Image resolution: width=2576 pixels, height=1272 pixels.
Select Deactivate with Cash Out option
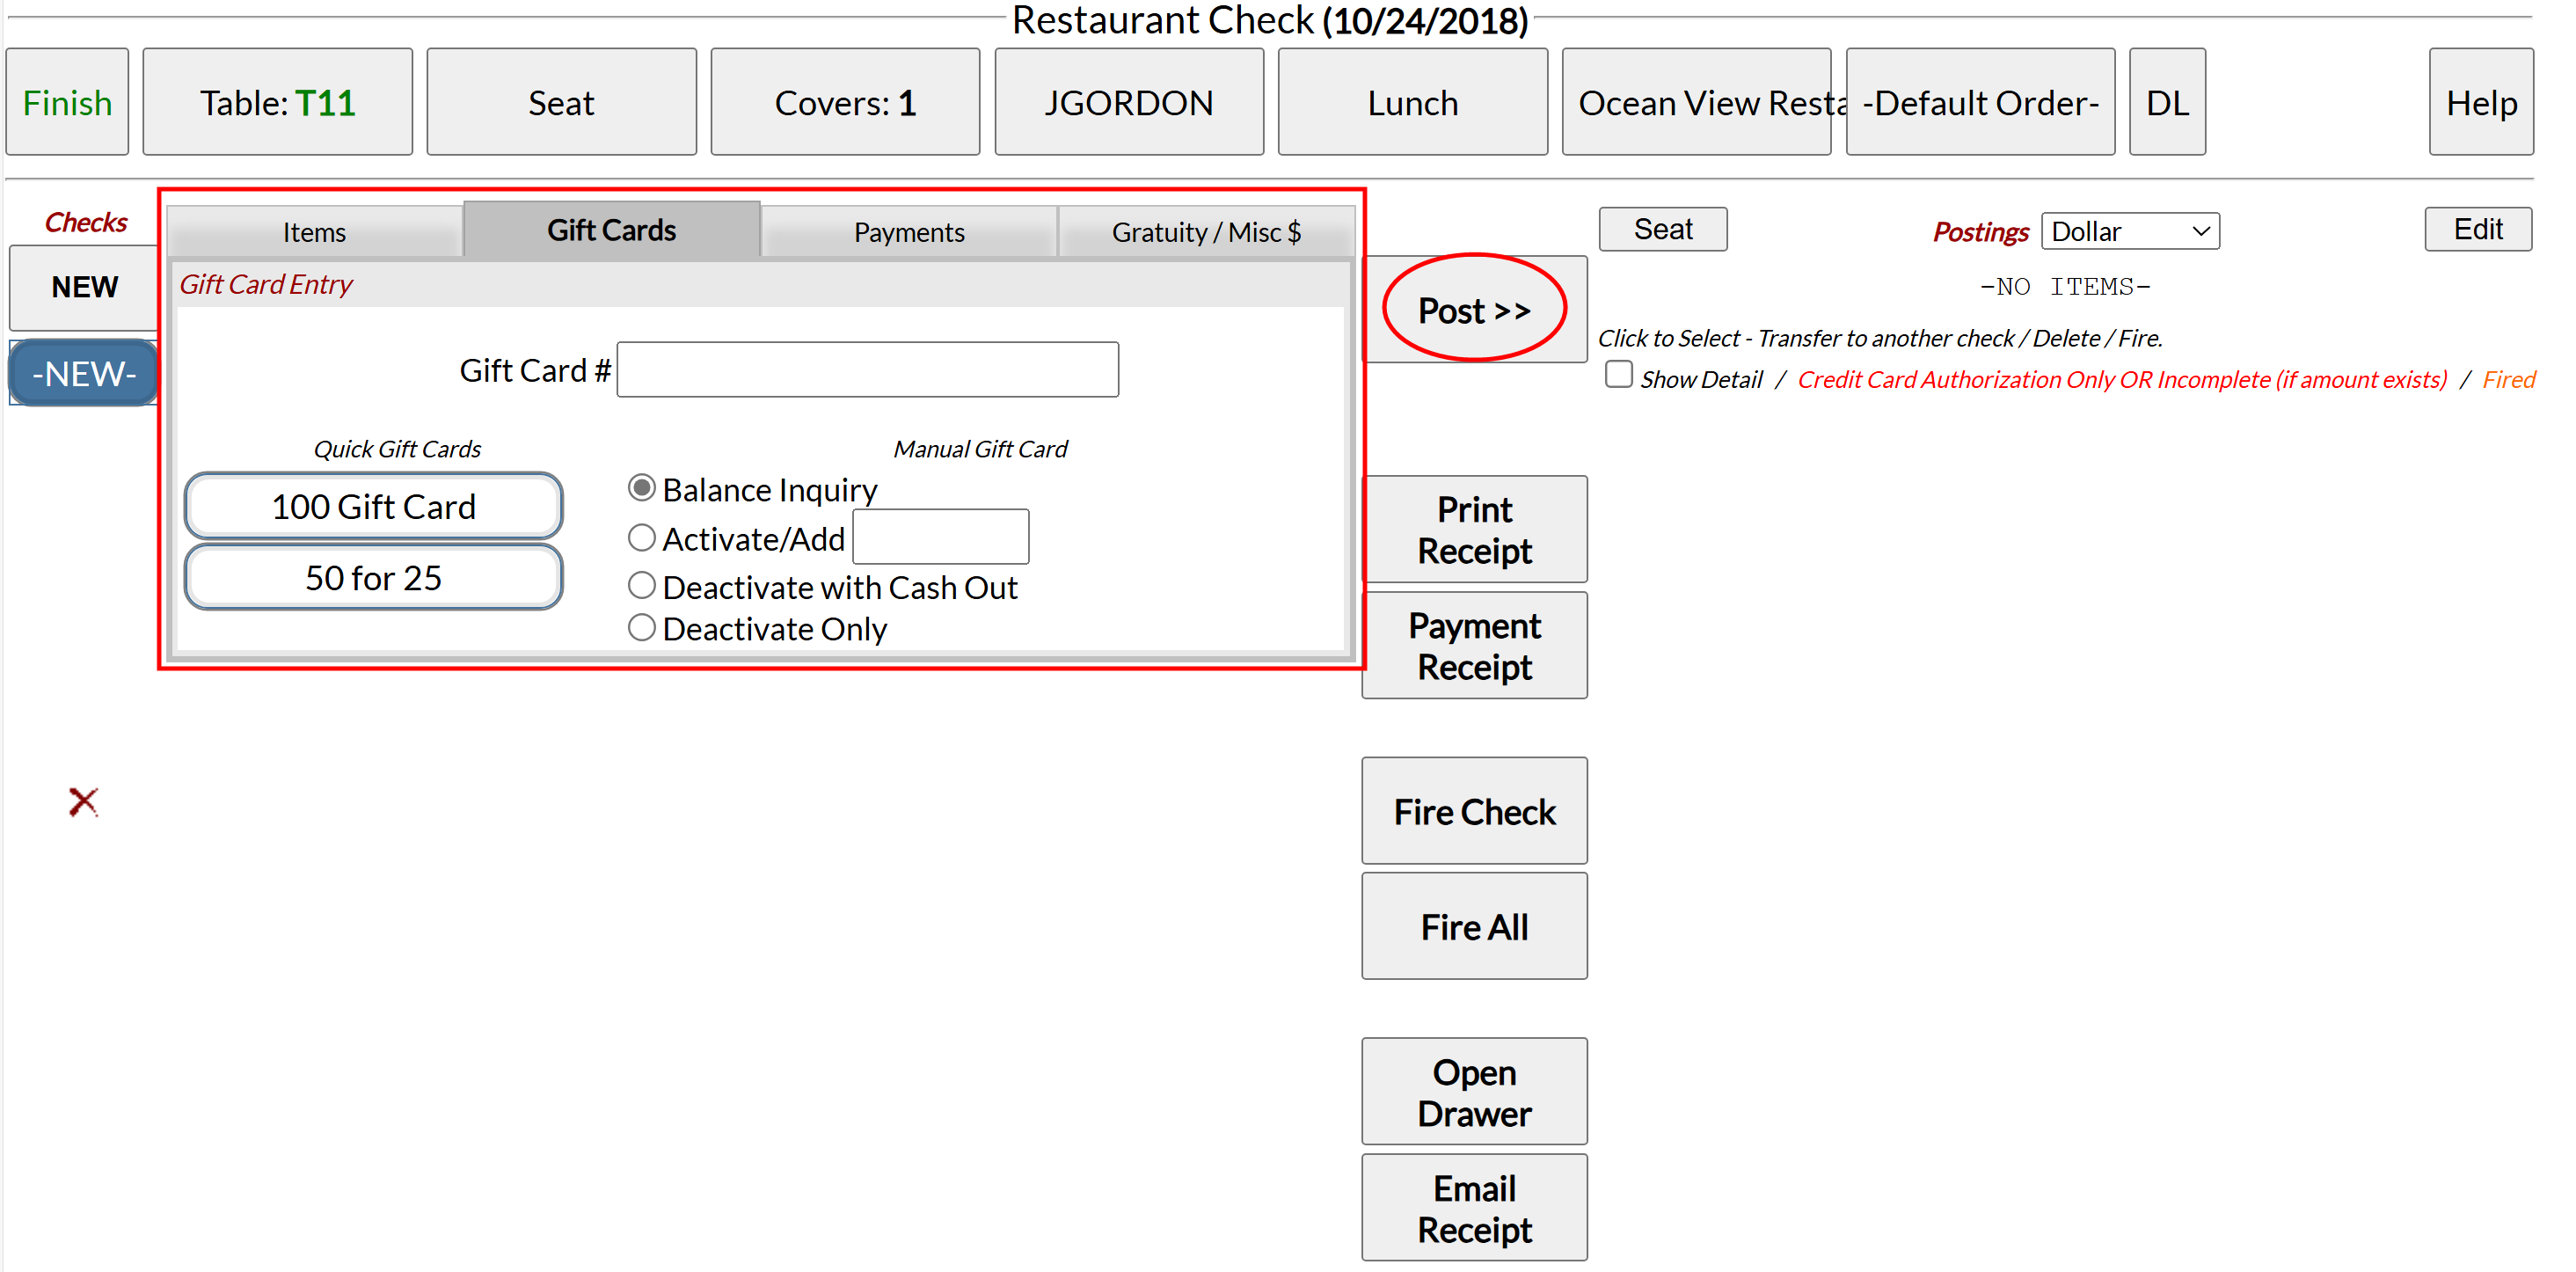pos(641,585)
